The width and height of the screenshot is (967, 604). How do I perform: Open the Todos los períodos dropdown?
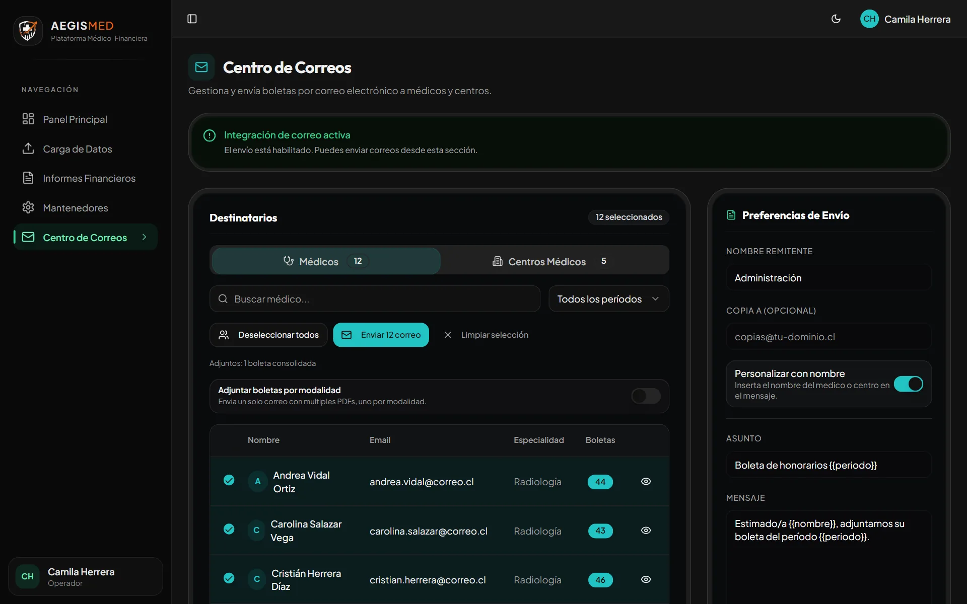pyautogui.click(x=609, y=299)
